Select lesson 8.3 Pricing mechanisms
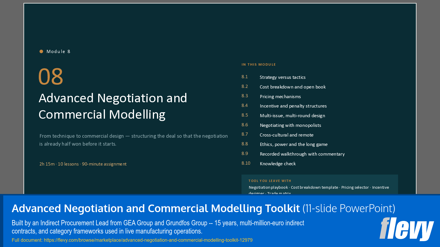 (x=271, y=97)
